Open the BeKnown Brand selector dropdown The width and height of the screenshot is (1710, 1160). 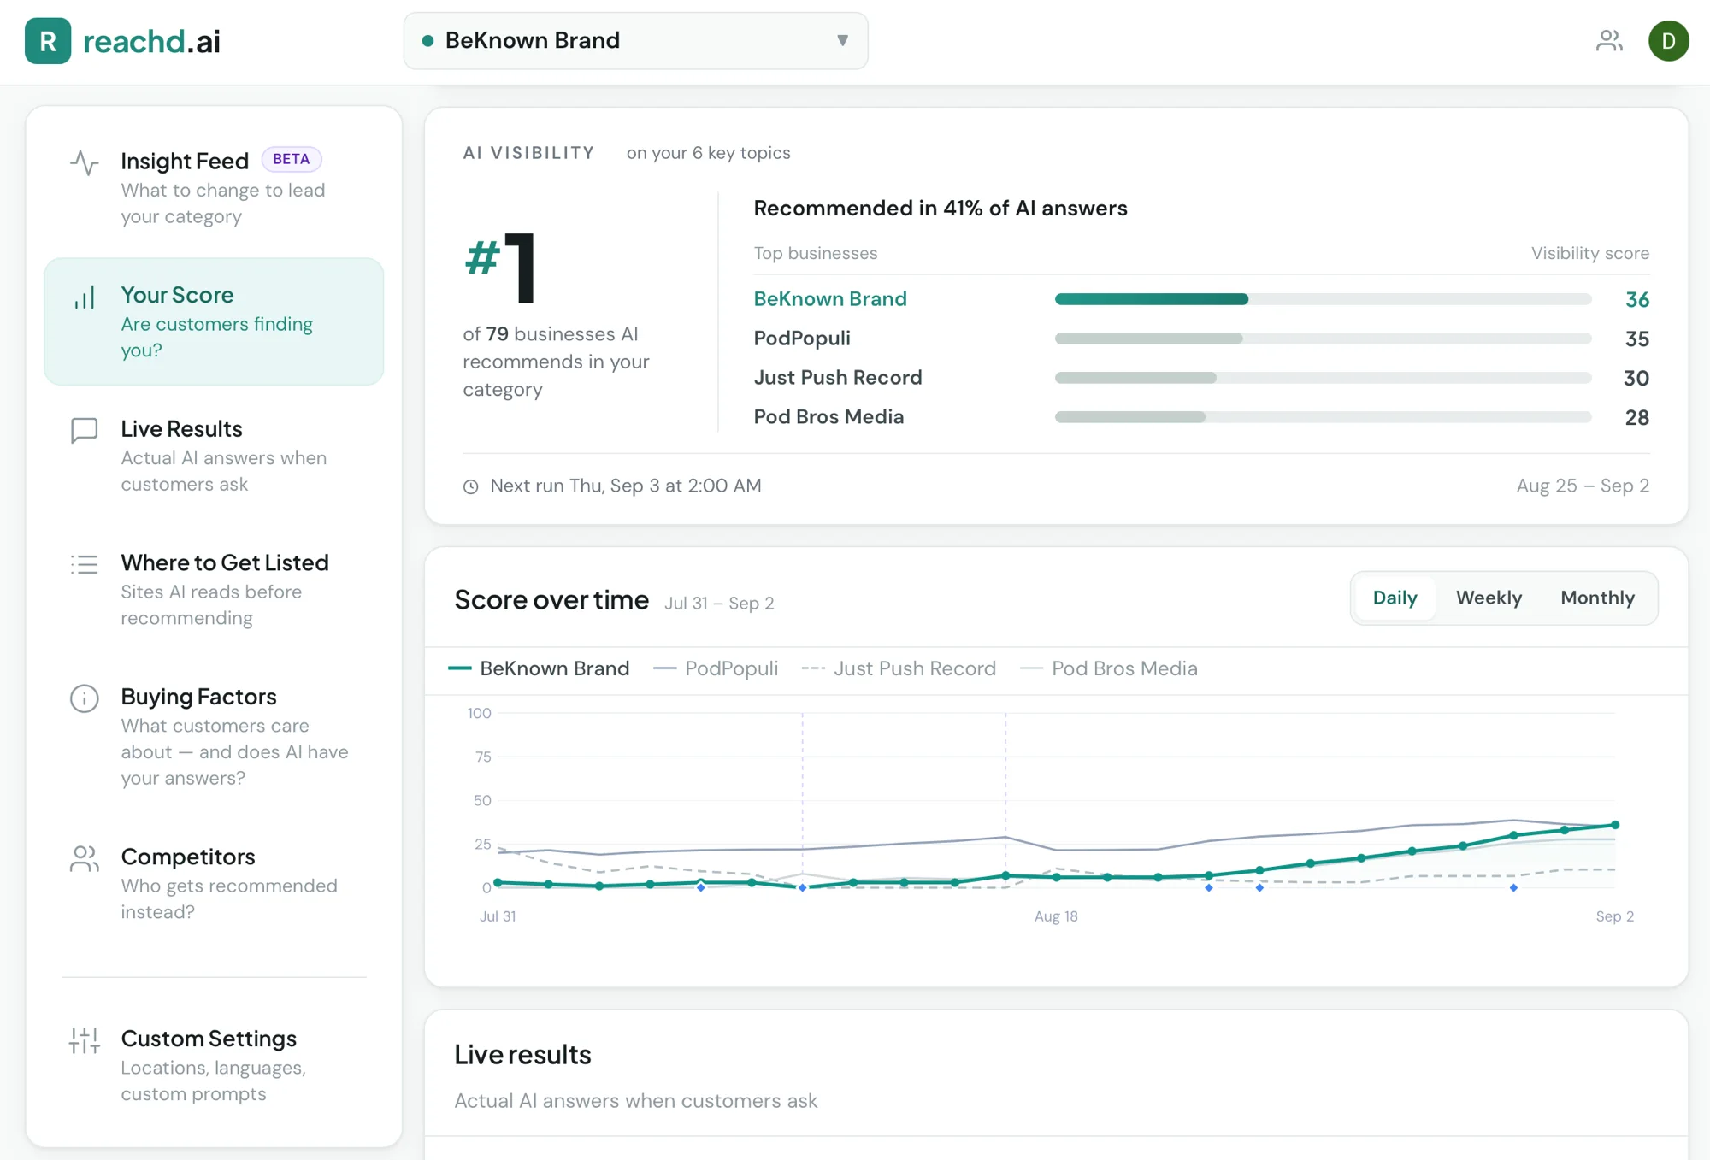(x=635, y=41)
